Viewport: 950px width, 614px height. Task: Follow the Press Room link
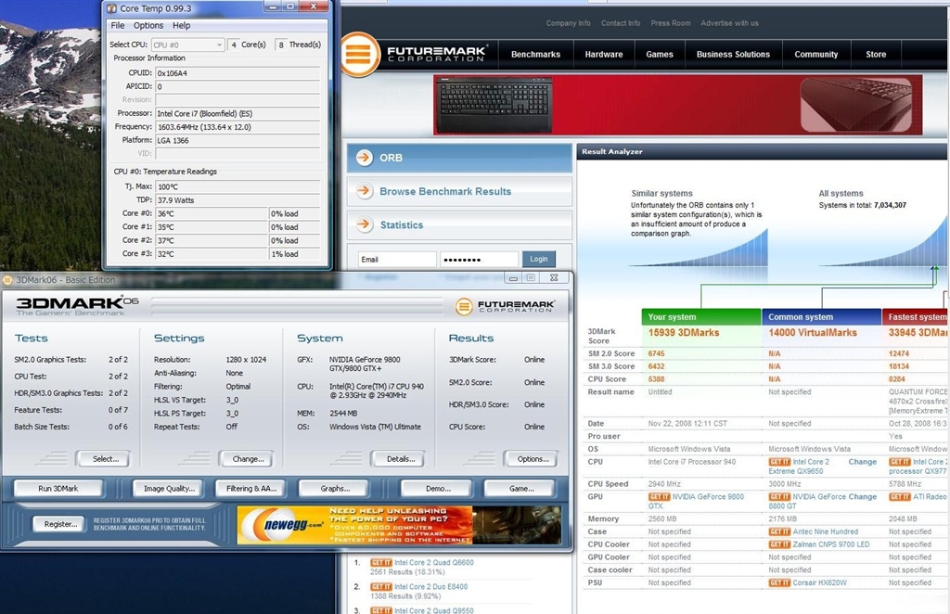(x=671, y=23)
